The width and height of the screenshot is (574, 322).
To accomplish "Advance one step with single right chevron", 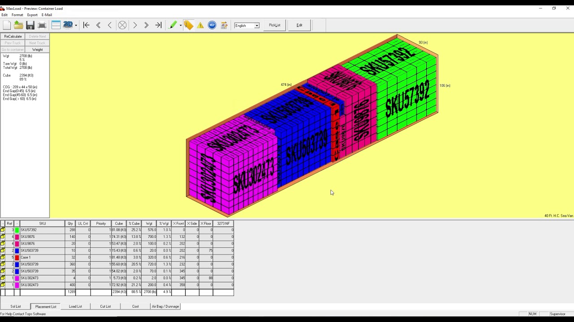I will click(135, 25).
